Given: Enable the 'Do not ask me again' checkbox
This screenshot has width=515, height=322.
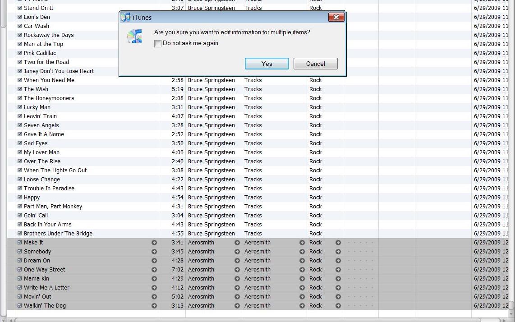Looking at the screenshot, I should point(158,44).
